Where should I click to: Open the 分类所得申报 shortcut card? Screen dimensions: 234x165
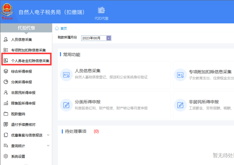click(x=111, y=105)
